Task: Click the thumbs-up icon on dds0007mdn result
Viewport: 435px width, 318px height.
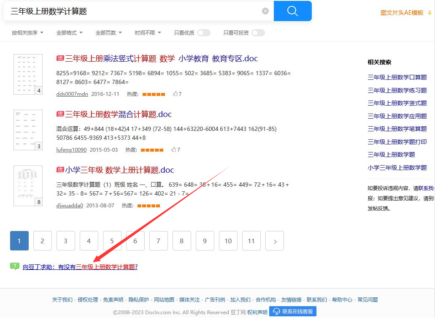Action: click(176, 94)
